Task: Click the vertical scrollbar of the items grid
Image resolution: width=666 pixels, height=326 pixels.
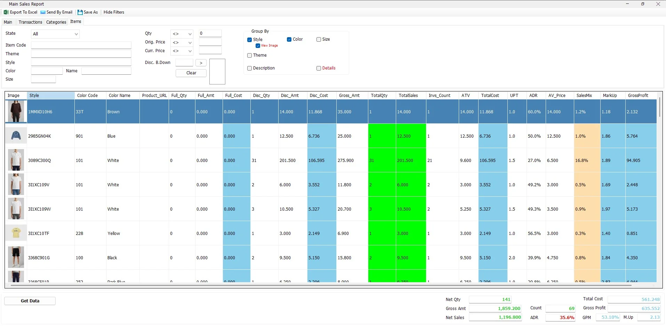Action: (x=659, y=108)
